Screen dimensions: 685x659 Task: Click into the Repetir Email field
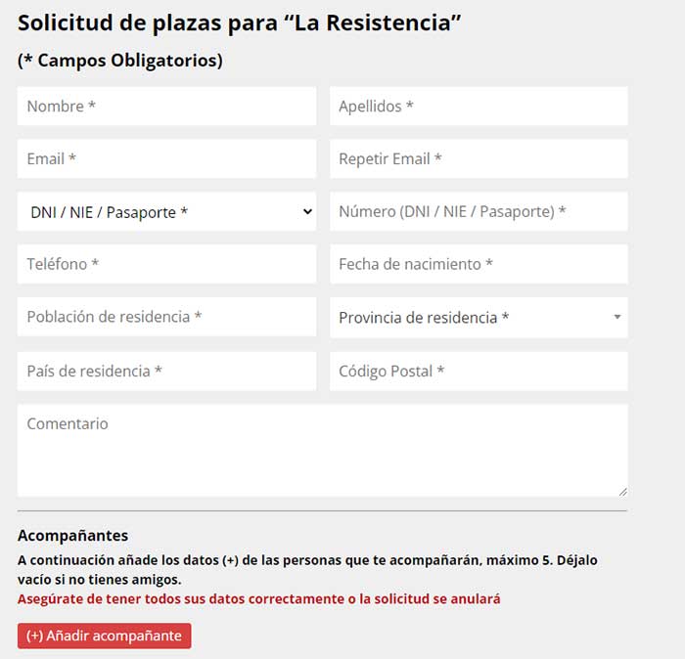pos(478,159)
